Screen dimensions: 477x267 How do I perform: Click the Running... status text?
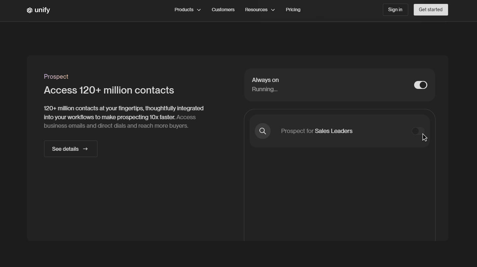(264, 89)
